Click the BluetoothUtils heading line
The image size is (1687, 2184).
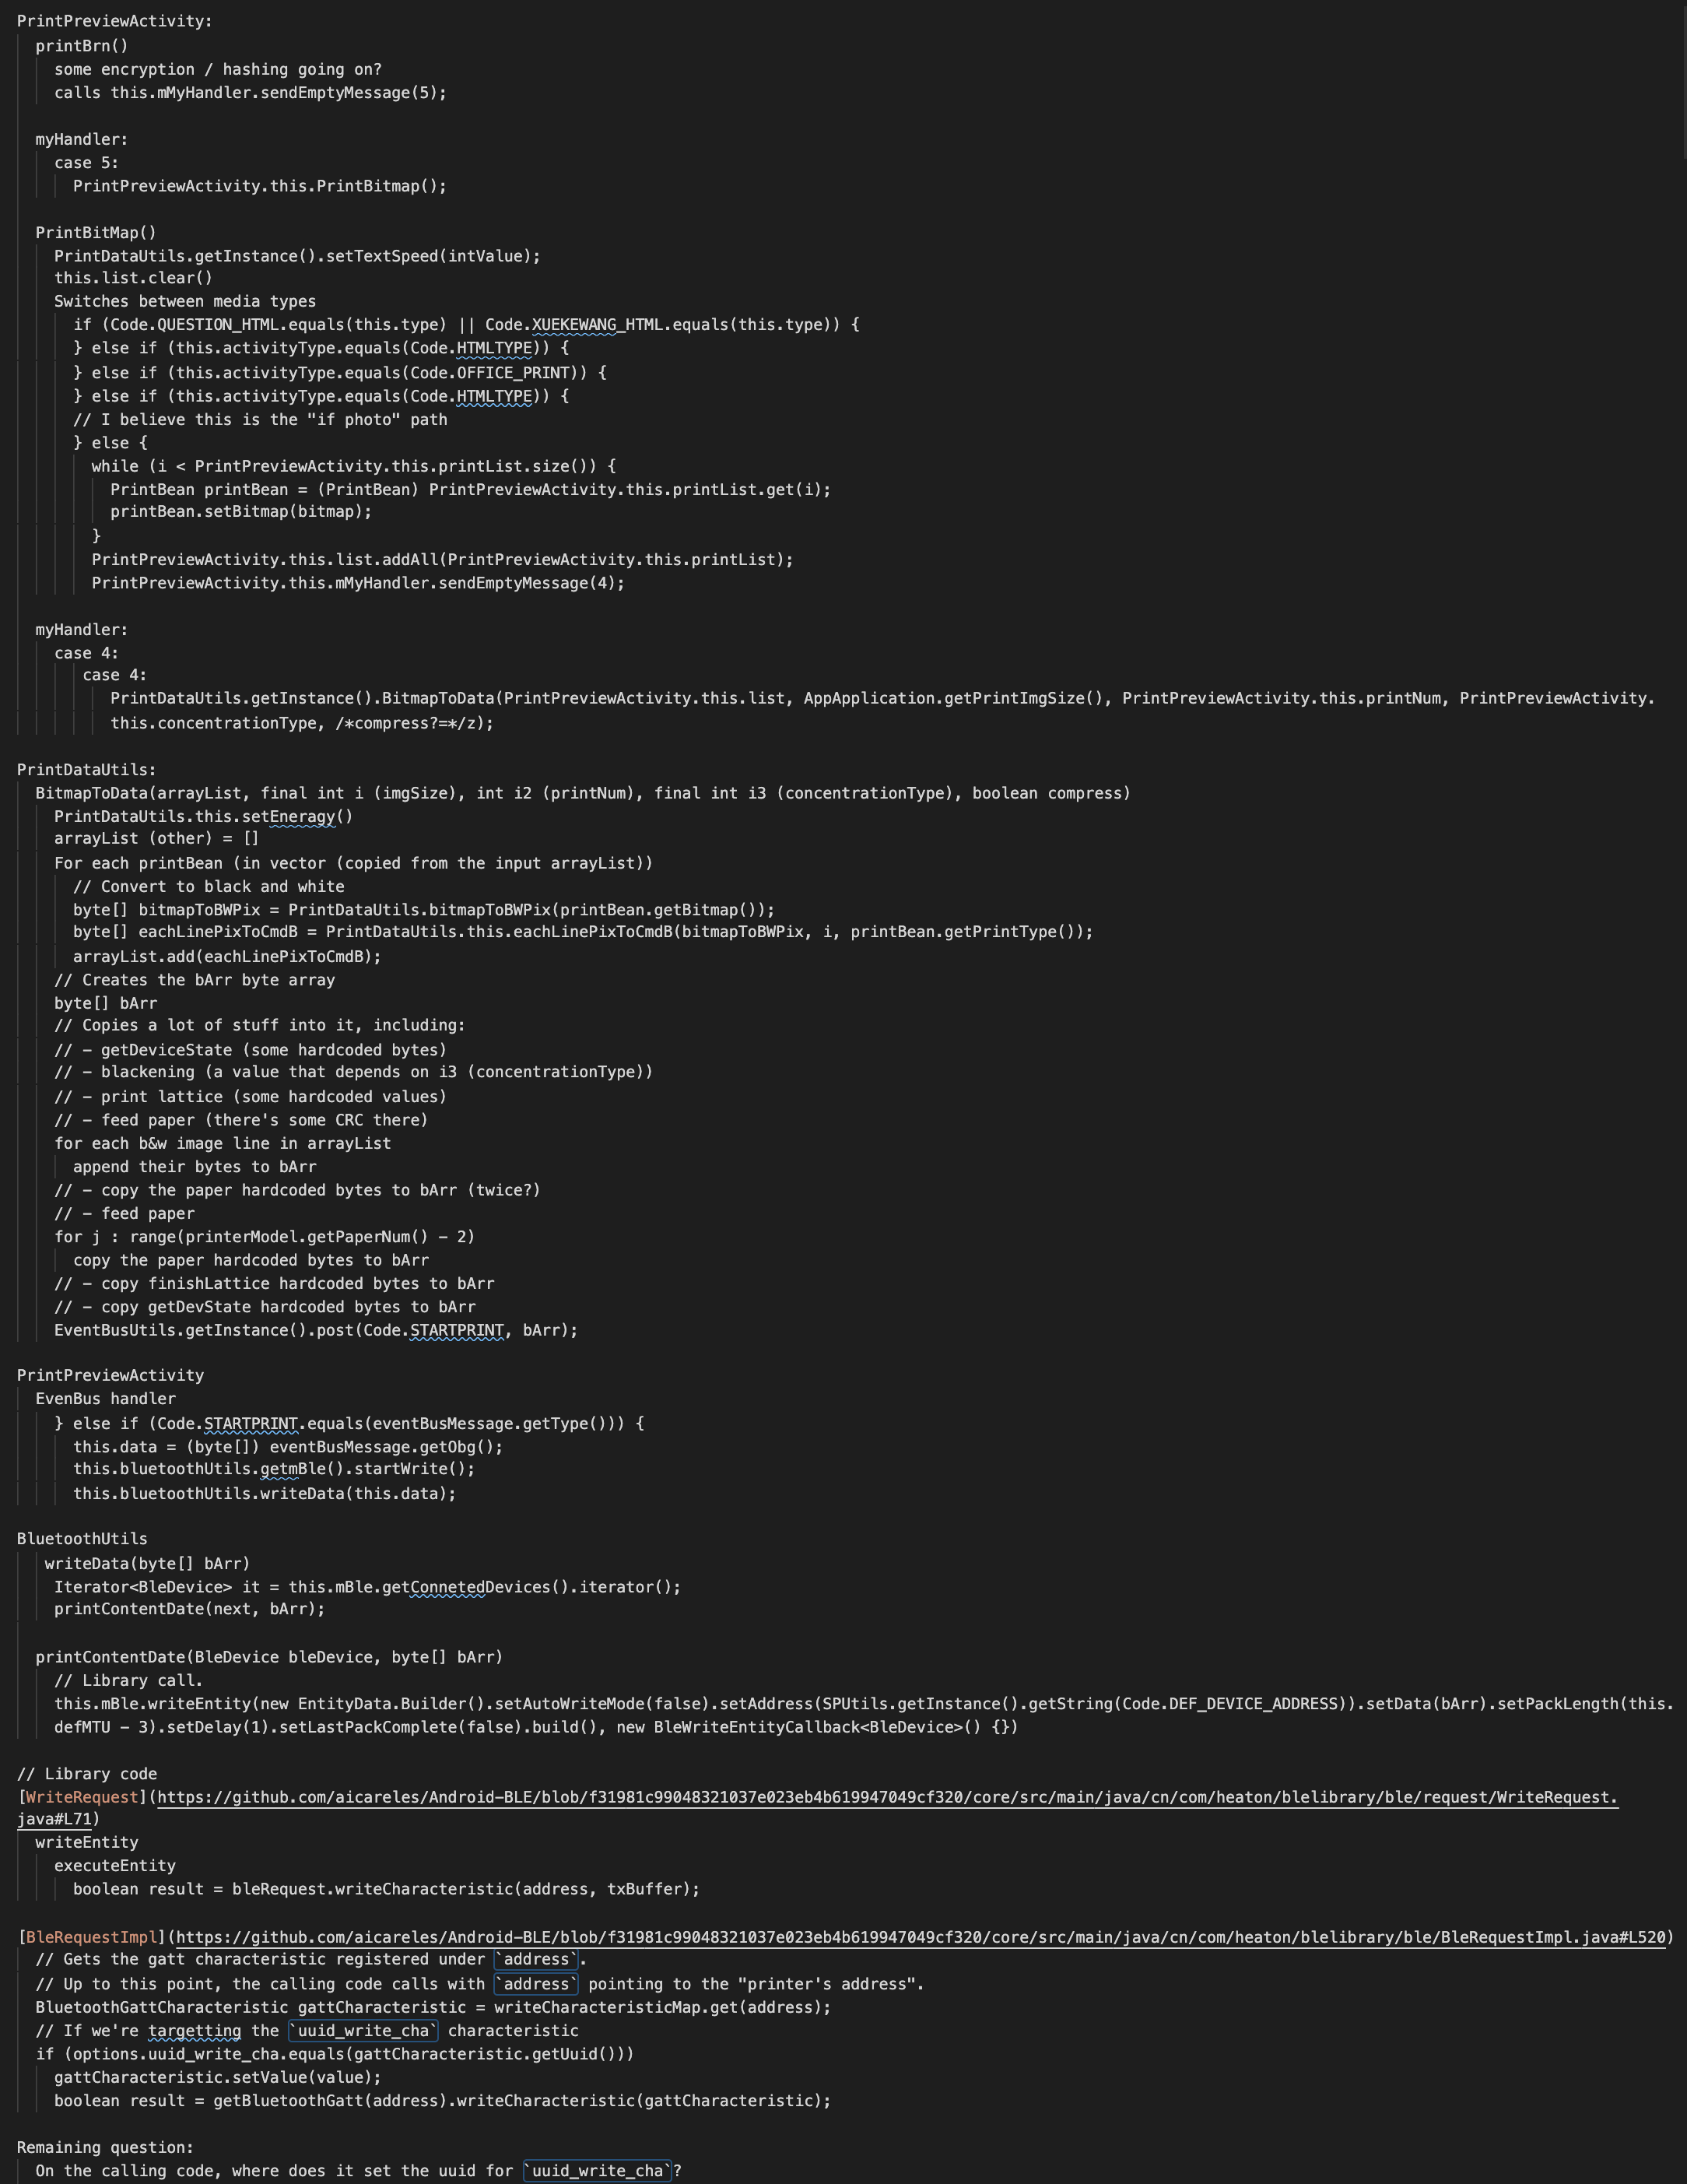(82, 1538)
